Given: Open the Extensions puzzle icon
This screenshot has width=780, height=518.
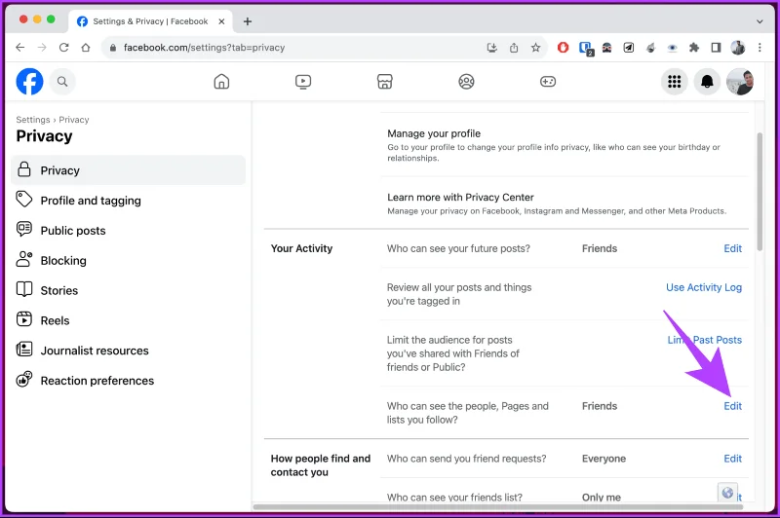Looking at the screenshot, I should click(x=694, y=48).
